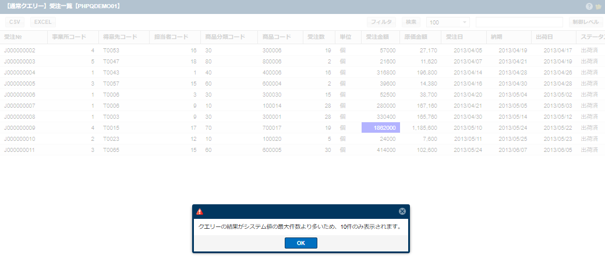Click the 納期 column header
Image resolution: width=605 pixels, height=266 pixels.
[x=508, y=37]
